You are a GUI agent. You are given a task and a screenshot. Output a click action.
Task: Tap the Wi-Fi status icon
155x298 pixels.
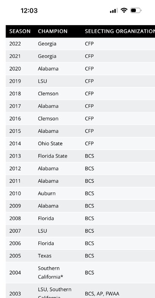pyautogui.click(x=124, y=10)
